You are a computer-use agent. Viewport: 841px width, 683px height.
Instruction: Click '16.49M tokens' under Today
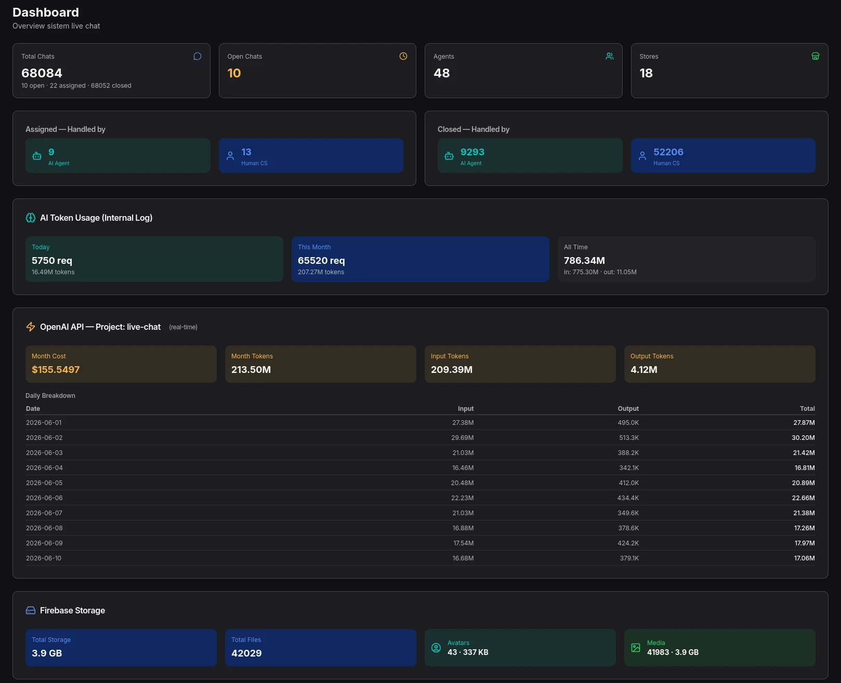point(53,272)
